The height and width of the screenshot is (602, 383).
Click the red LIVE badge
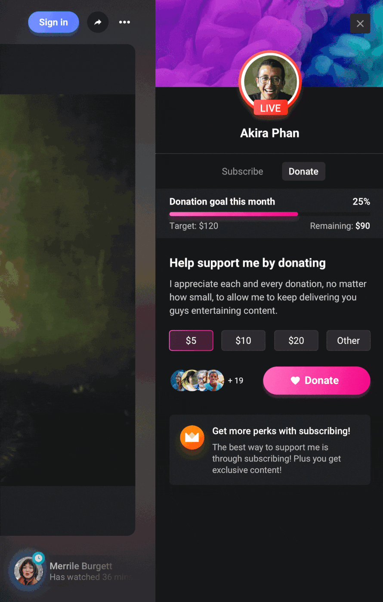pos(270,108)
